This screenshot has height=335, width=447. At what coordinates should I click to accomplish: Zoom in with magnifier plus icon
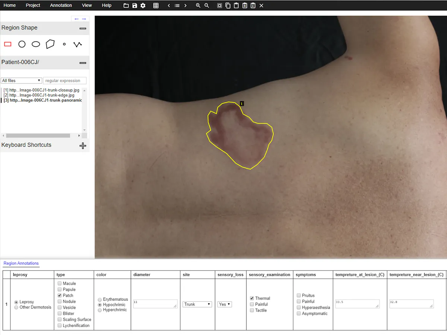point(198,6)
